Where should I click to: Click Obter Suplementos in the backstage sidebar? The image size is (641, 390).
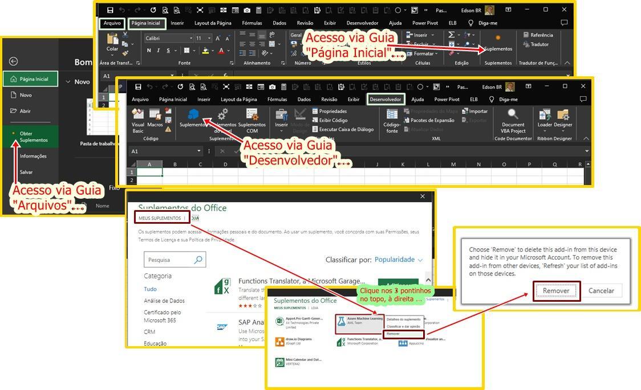coord(30,137)
